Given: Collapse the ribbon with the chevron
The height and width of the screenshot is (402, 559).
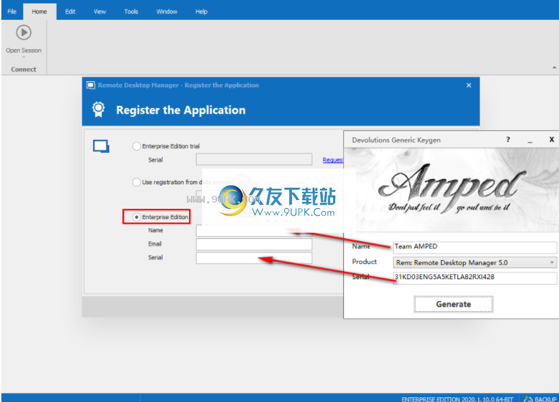Looking at the screenshot, I should pos(554,68).
